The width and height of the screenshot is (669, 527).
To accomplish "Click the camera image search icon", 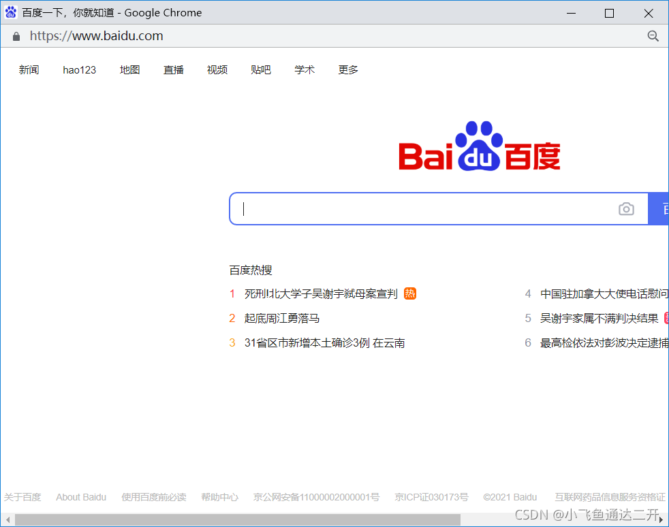I will (626, 209).
